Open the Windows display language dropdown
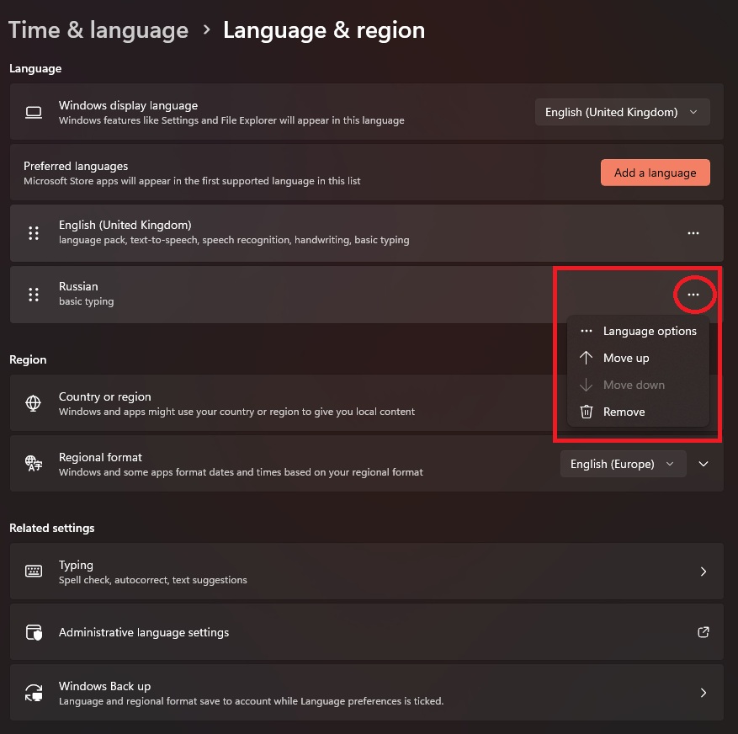The height and width of the screenshot is (734, 738). point(622,112)
